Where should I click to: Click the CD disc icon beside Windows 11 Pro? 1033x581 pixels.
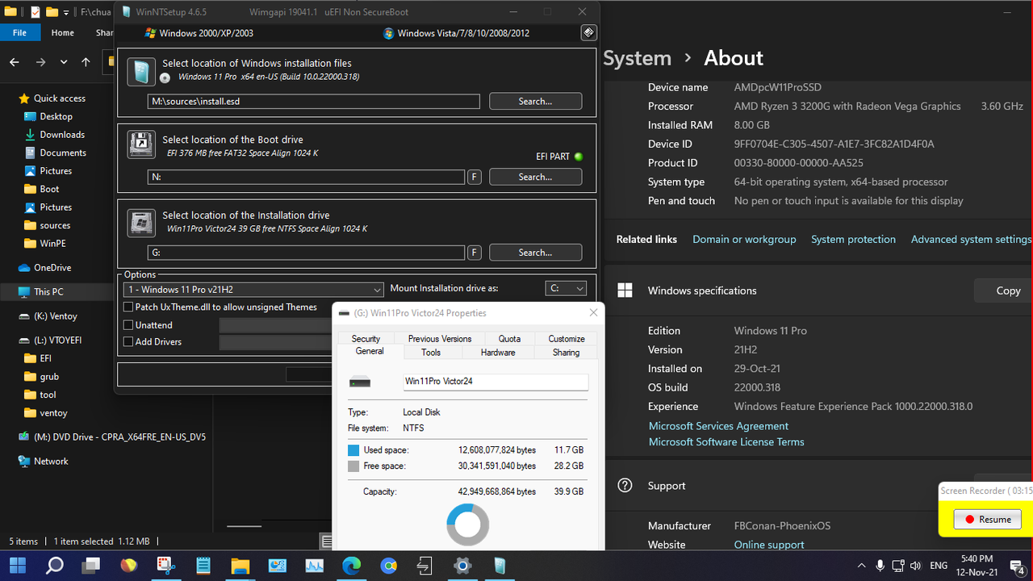click(x=165, y=77)
